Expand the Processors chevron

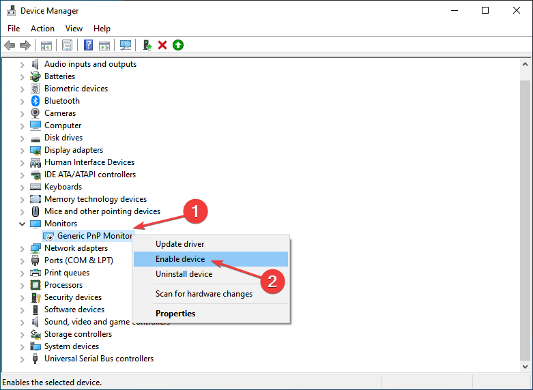point(22,286)
